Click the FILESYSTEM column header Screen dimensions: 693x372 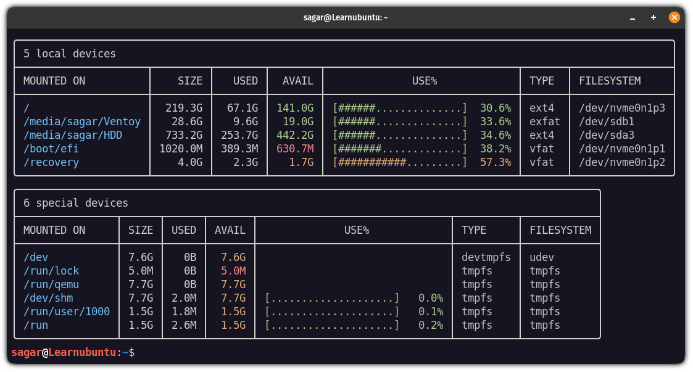point(609,81)
